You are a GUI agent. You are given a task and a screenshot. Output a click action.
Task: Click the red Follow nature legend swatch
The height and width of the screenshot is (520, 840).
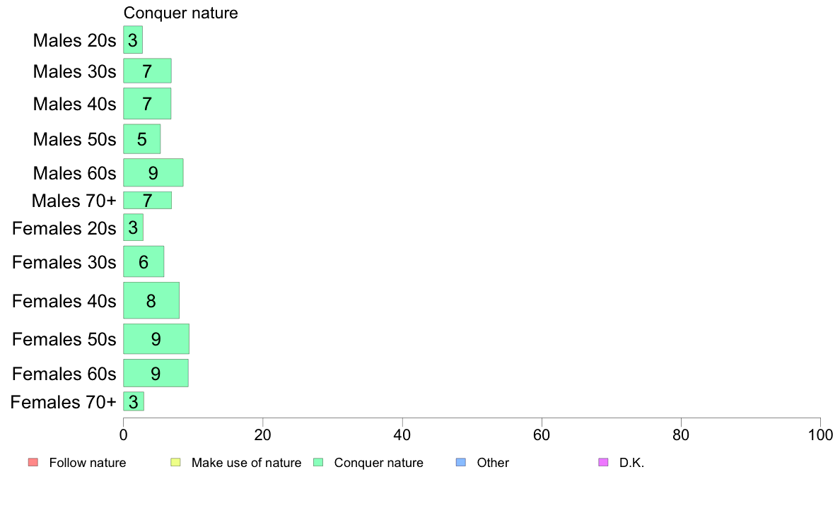pyautogui.click(x=33, y=462)
